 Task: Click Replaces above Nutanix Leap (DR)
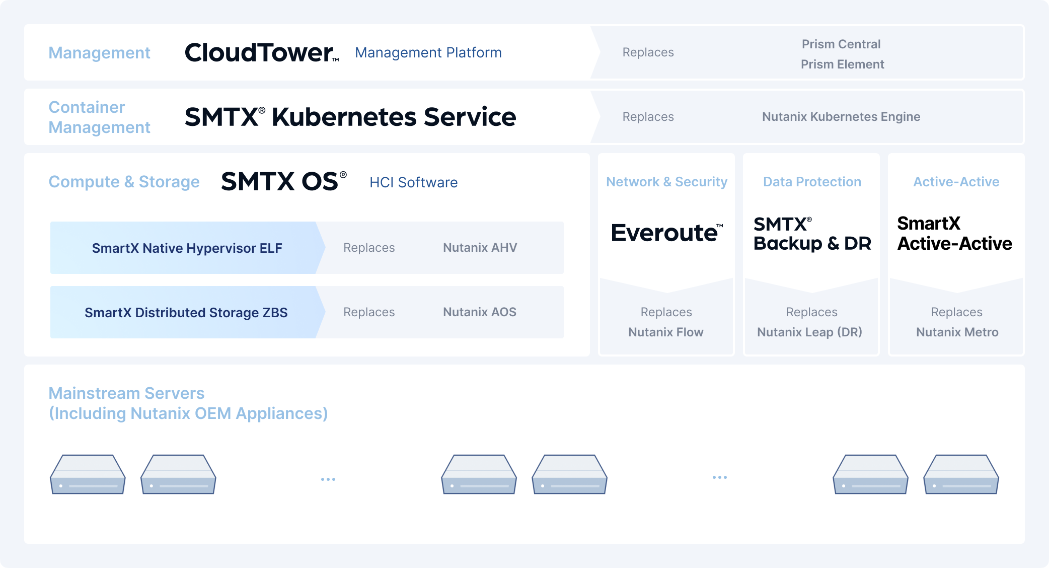pyautogui.click(x=812, y=312)
